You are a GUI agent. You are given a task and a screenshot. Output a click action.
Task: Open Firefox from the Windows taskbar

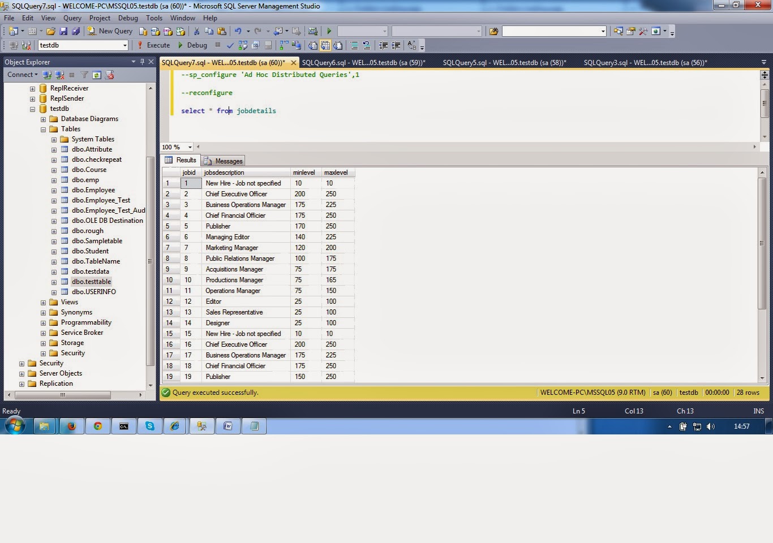71,426
